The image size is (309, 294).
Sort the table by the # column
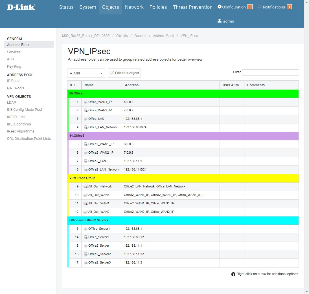coord(73,85)
